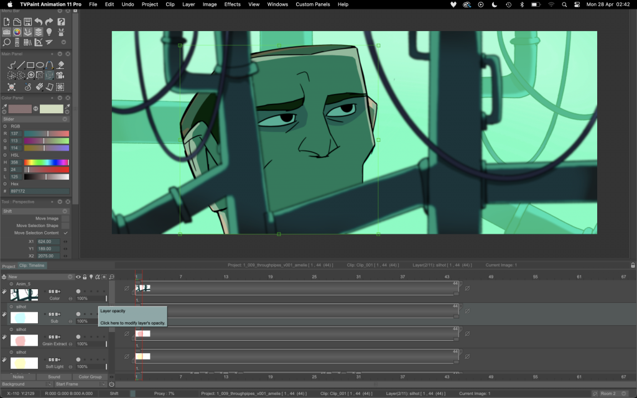Screen dimensions: 637x398
Task: Select the straight line drawing tool
Action: coord(21,65)
